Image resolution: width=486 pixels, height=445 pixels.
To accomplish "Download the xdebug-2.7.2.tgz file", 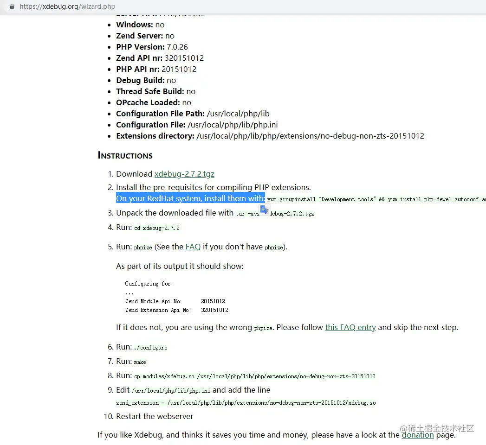I will pos(184,174).
